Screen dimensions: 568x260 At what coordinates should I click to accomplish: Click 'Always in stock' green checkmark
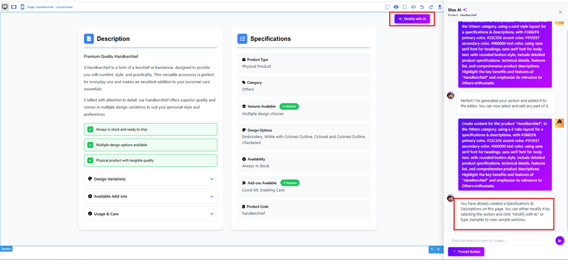click(x=90, y=129)
